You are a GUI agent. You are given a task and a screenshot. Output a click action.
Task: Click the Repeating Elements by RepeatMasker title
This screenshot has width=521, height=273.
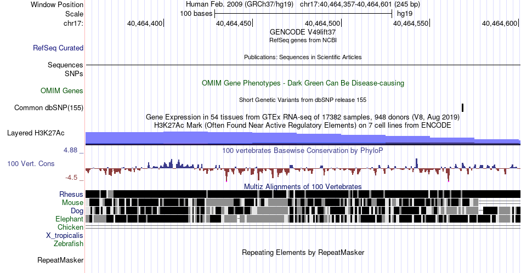pos(303,252)
